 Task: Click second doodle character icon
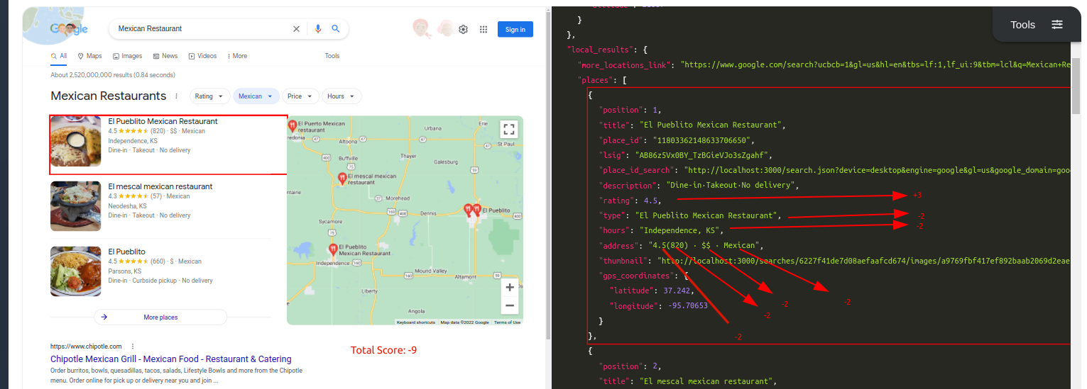pyautogui.click(x=446, y=28)
